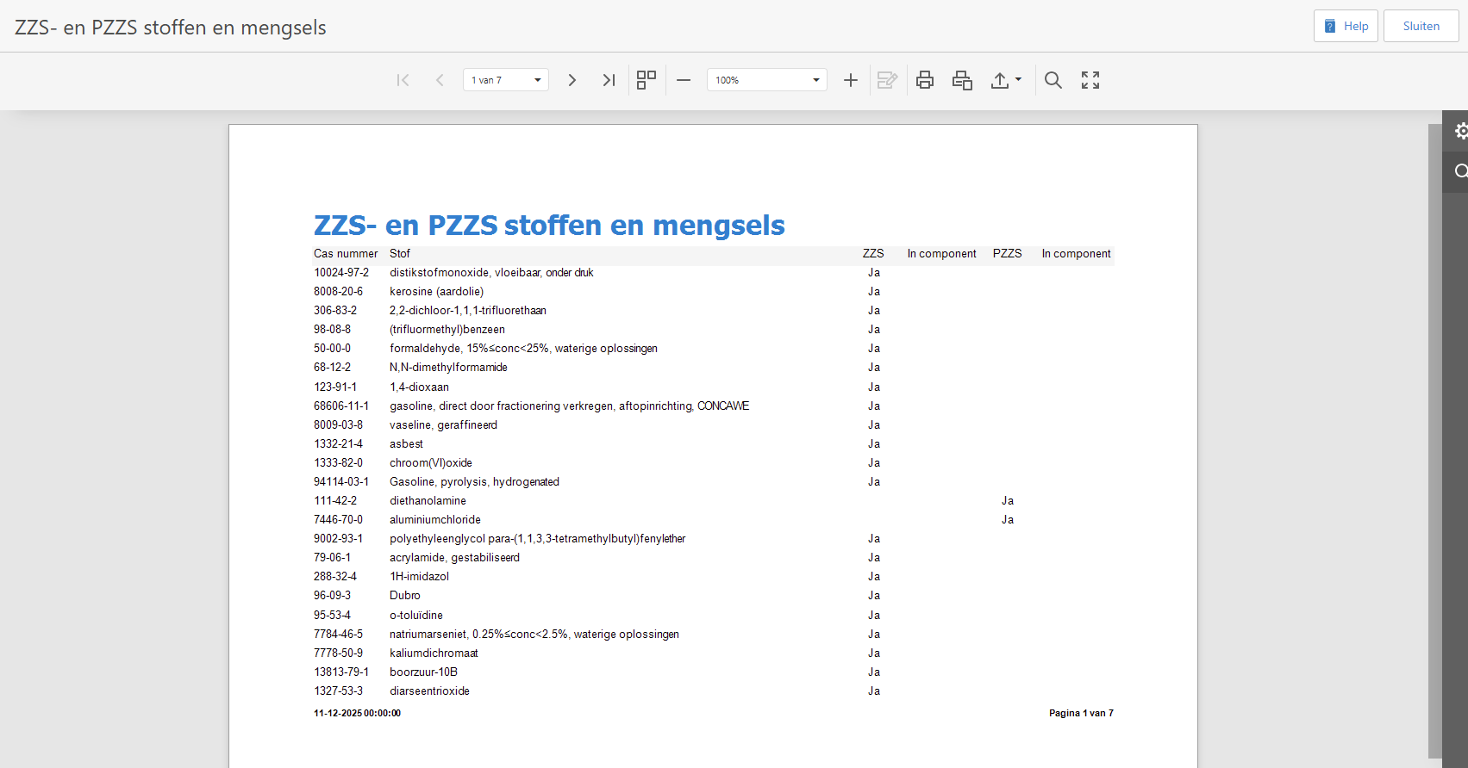Click the Sluiten button
The image size is (1468, 768).
click(x=1421, y=26)
